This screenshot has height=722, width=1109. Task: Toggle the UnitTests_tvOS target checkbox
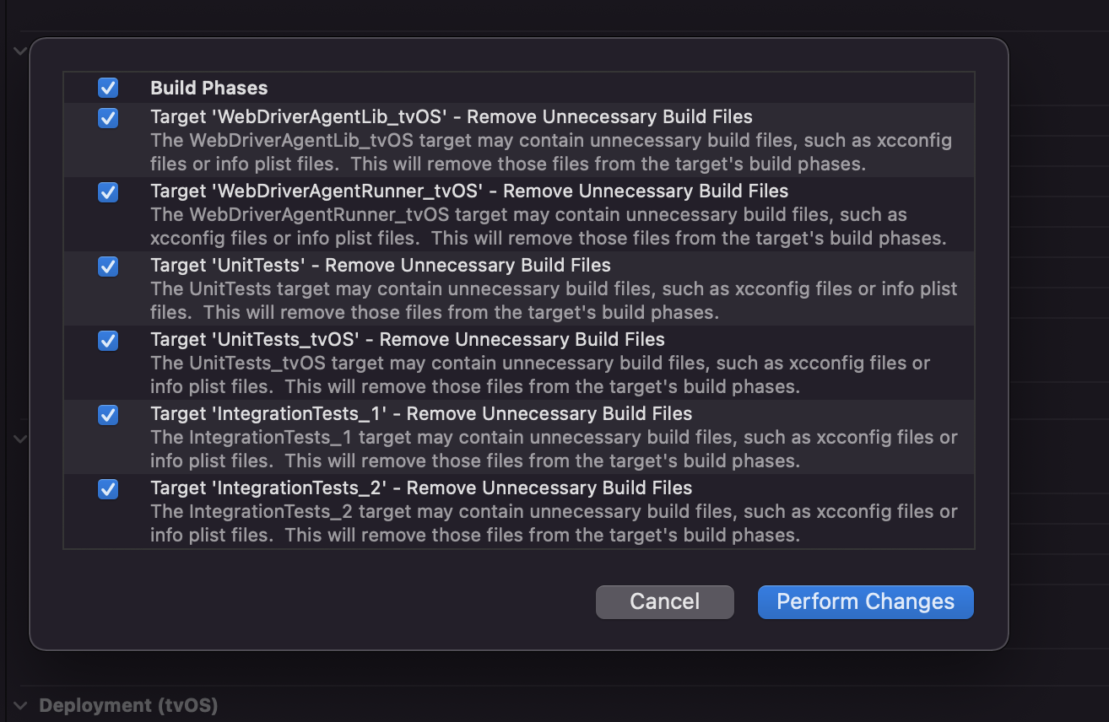(108, 340)
